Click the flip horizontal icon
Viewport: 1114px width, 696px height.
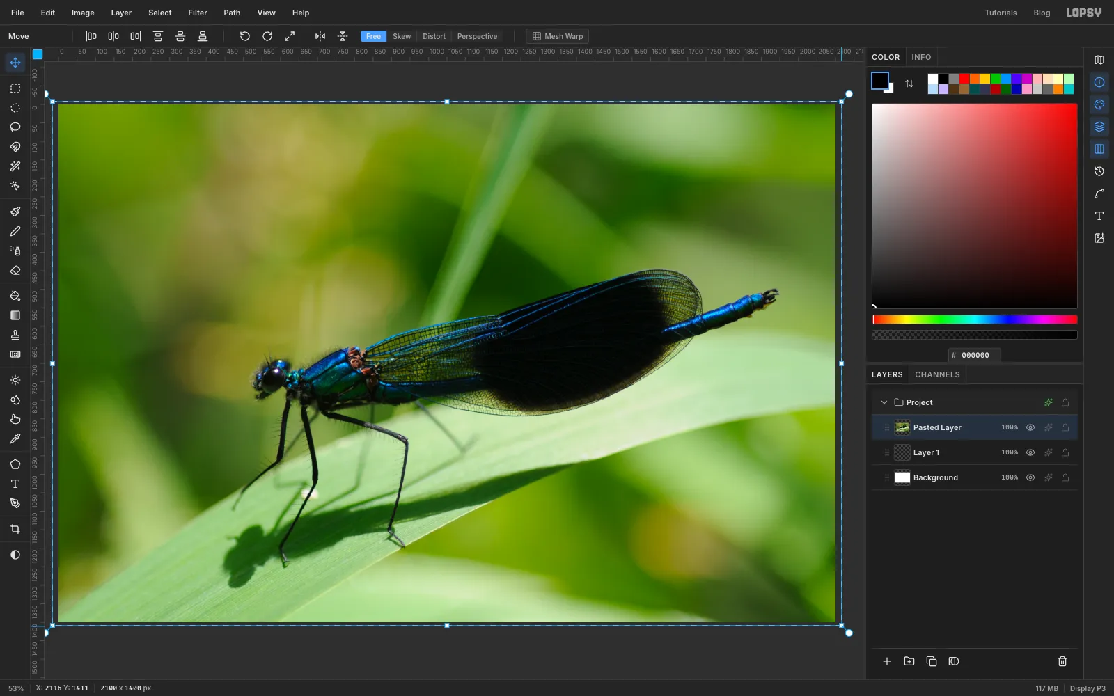point(320,36)
